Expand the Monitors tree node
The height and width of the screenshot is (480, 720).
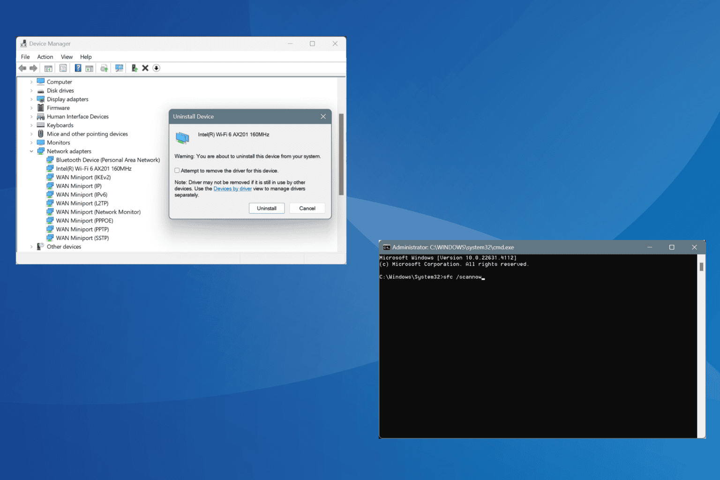[31, 142]
